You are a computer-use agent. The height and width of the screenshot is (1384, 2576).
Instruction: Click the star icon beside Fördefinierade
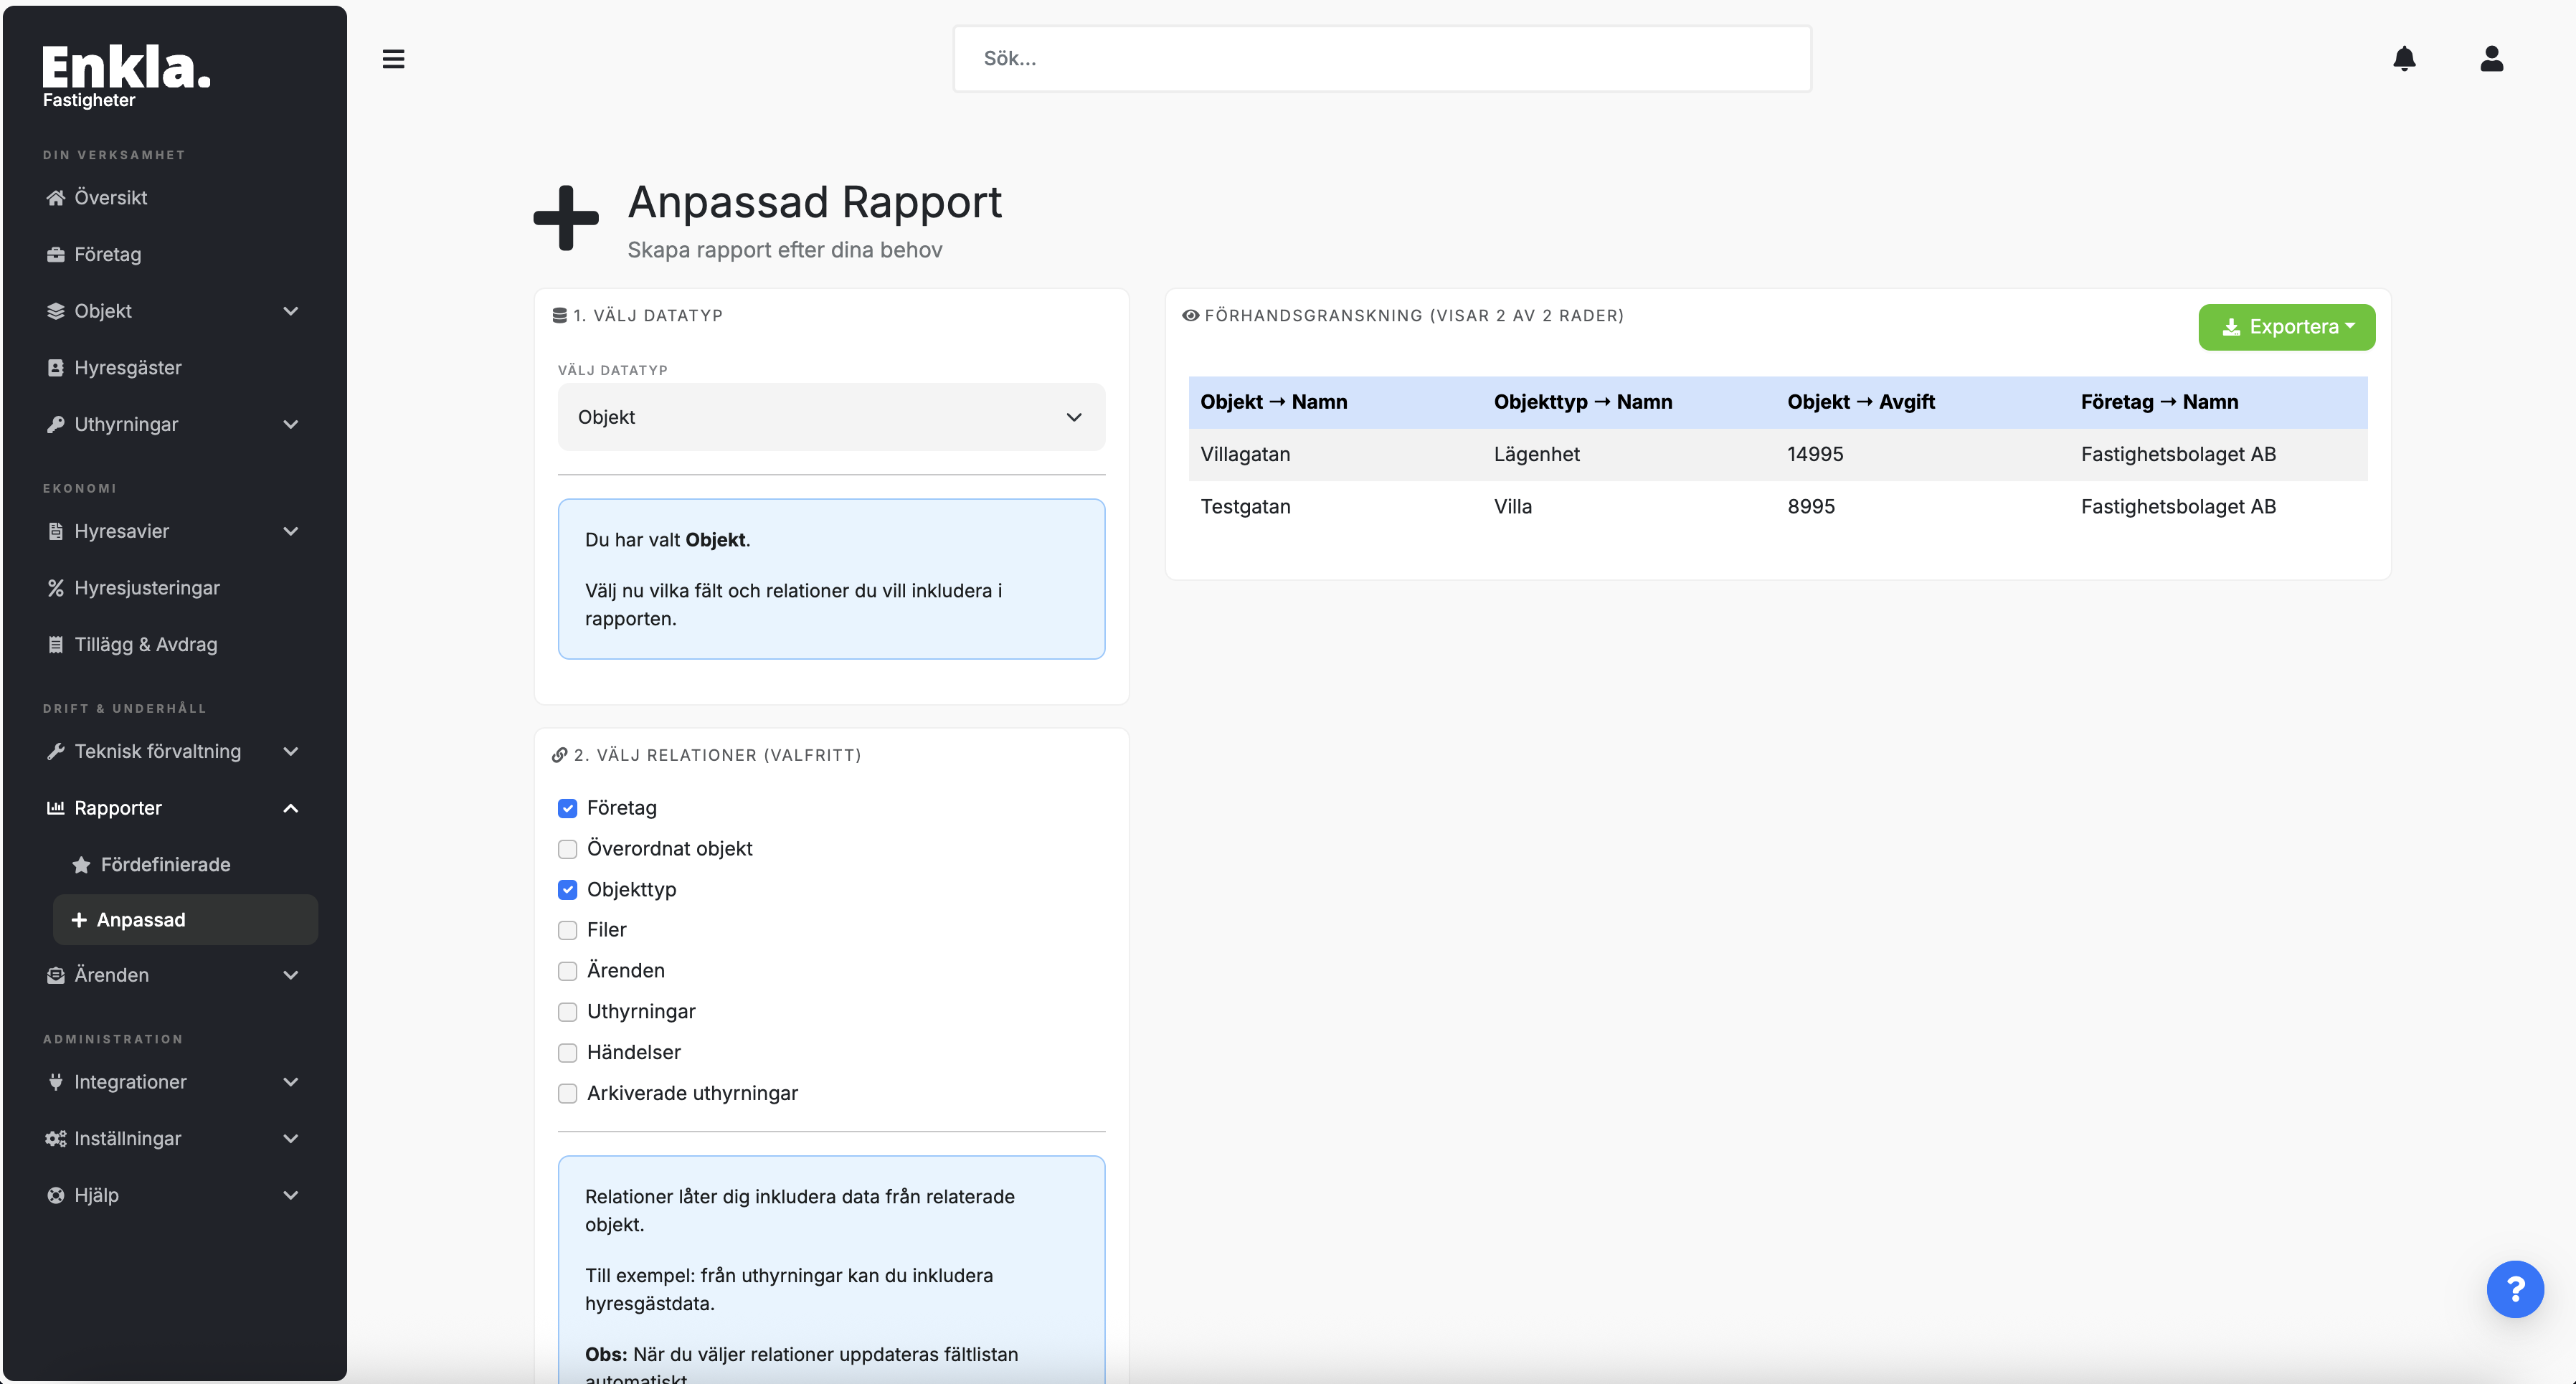(x=82, y=865)
